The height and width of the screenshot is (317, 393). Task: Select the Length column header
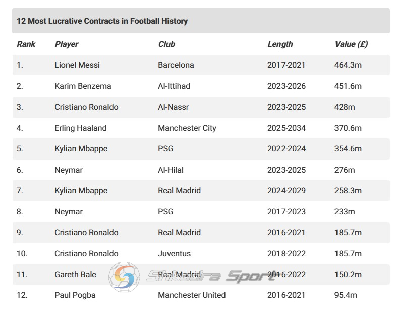[x=280, y=44]
